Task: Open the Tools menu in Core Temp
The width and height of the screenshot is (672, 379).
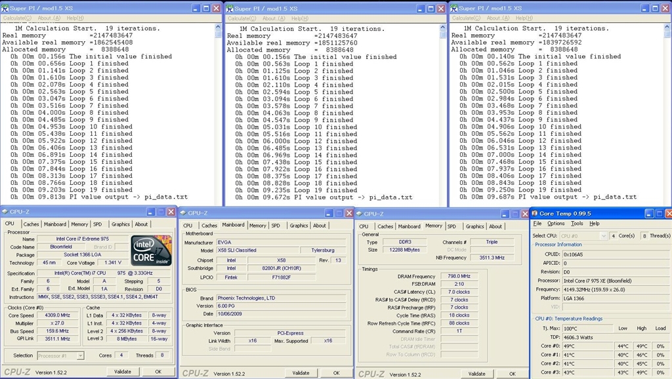Action: 576,224
